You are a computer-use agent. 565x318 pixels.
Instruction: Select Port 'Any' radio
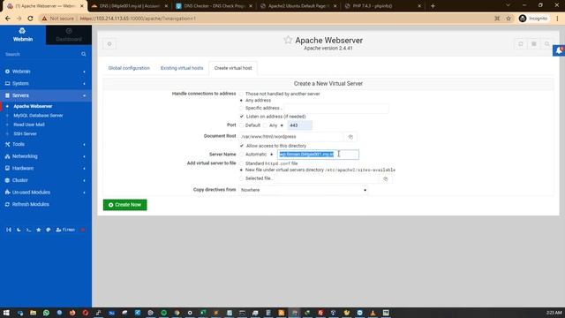[265, 125]
